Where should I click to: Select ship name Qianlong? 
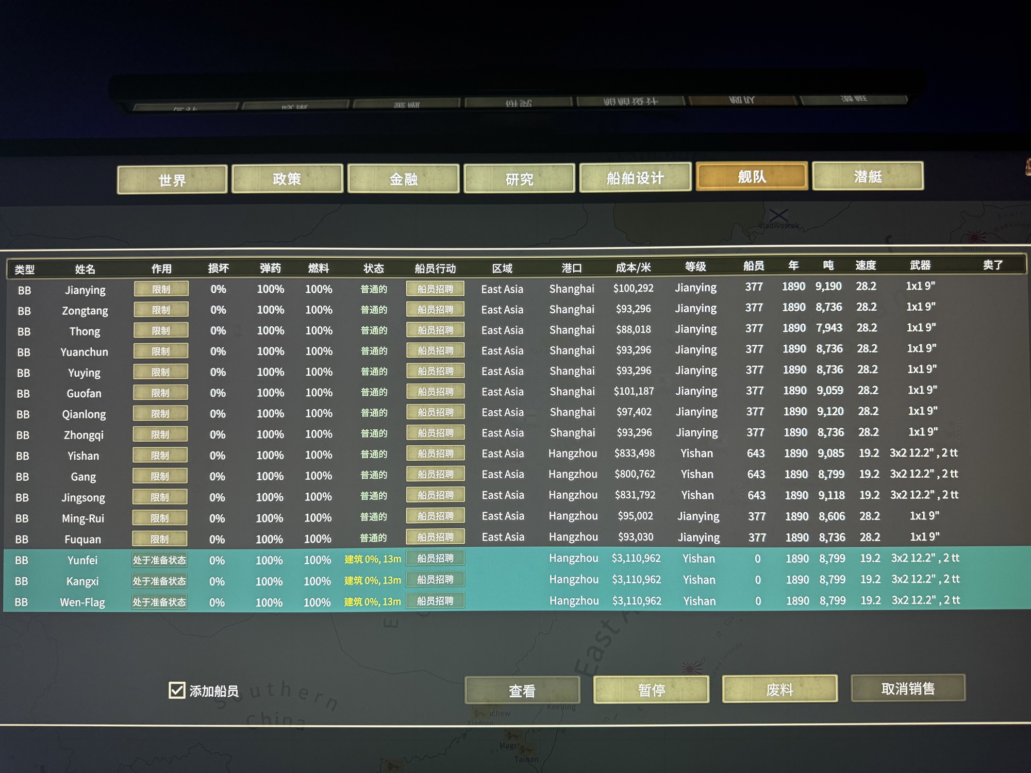tap(84, 414)
